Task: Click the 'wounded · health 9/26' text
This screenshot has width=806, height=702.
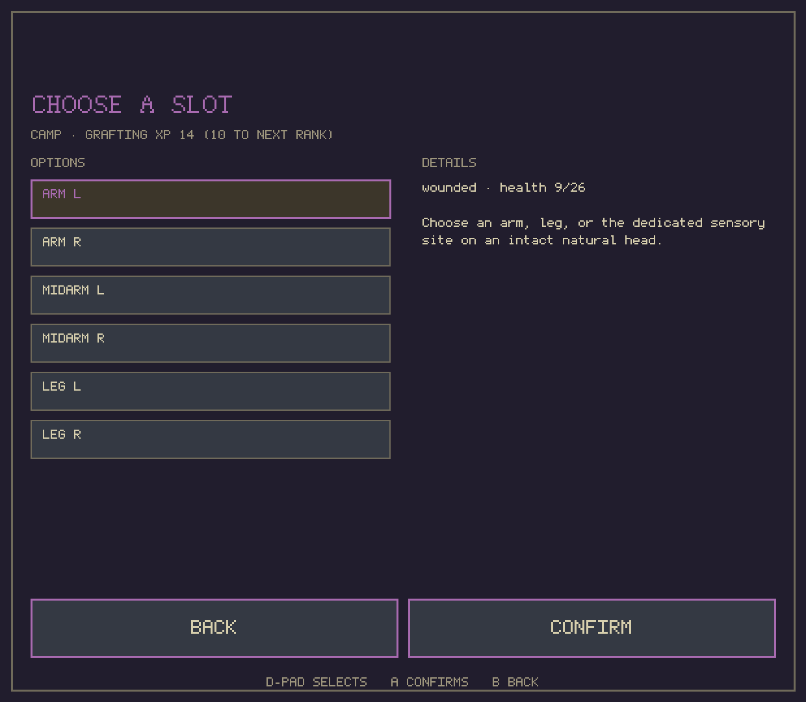Action: (x=504, y=188)
